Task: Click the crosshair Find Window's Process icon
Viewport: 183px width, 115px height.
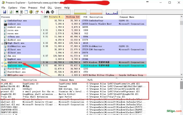Action: (x=53, y=12)
